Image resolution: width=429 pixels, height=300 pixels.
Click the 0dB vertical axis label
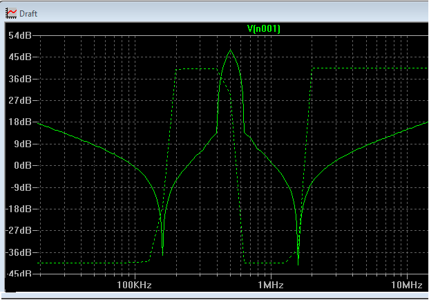click(21, 166)
